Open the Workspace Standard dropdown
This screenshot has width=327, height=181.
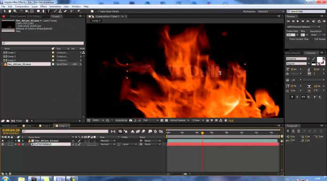click(x=271, y=11)
